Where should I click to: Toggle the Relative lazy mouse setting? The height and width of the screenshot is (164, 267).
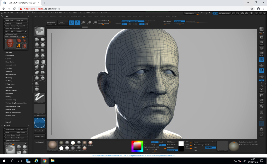pyautogui.click(x=180, y=21)
